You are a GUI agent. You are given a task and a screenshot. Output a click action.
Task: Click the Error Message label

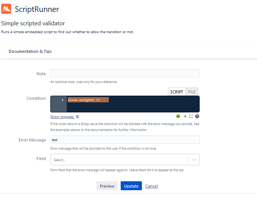point(32,140)
